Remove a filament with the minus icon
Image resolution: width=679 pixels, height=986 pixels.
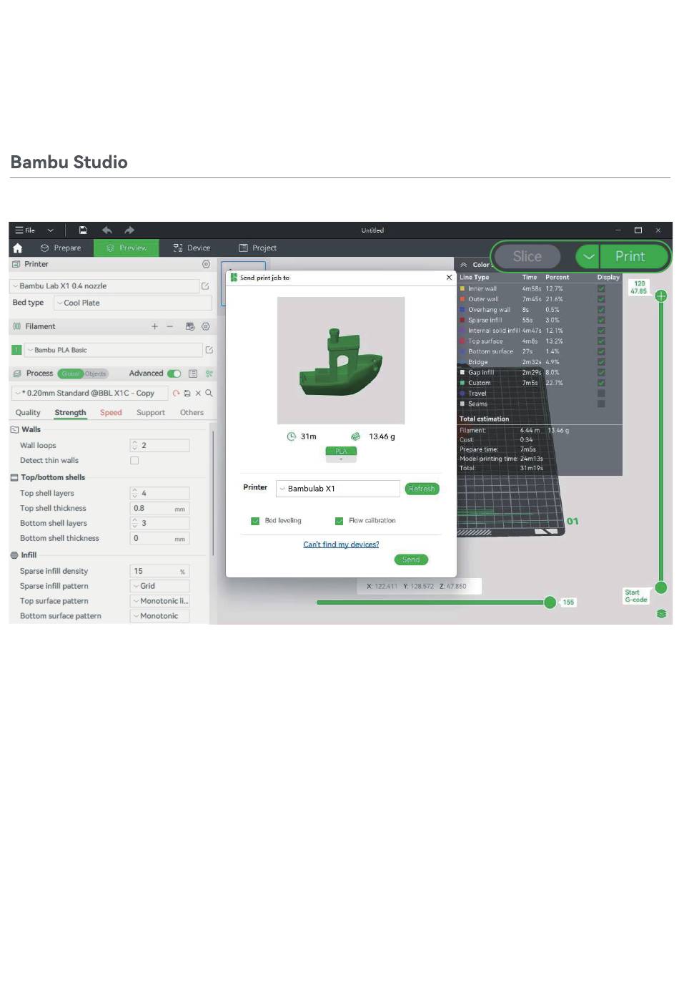(169, 326)
